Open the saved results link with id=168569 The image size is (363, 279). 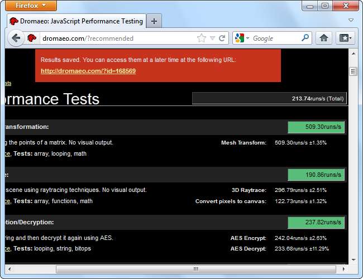pyautogui.click(x=88, y=71)
